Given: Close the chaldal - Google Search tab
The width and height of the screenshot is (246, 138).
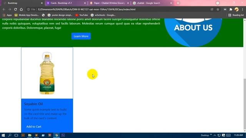Looking at the screenshot, I should tap(171, 3).
